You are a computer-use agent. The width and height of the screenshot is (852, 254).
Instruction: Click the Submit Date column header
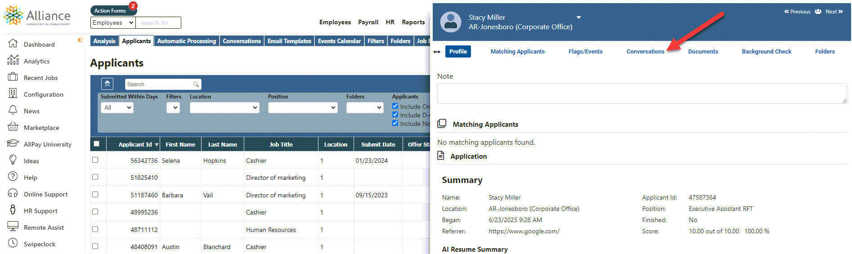(378, 144)
